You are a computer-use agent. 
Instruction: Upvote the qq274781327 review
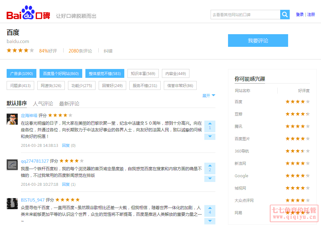[x=210, y=168]
